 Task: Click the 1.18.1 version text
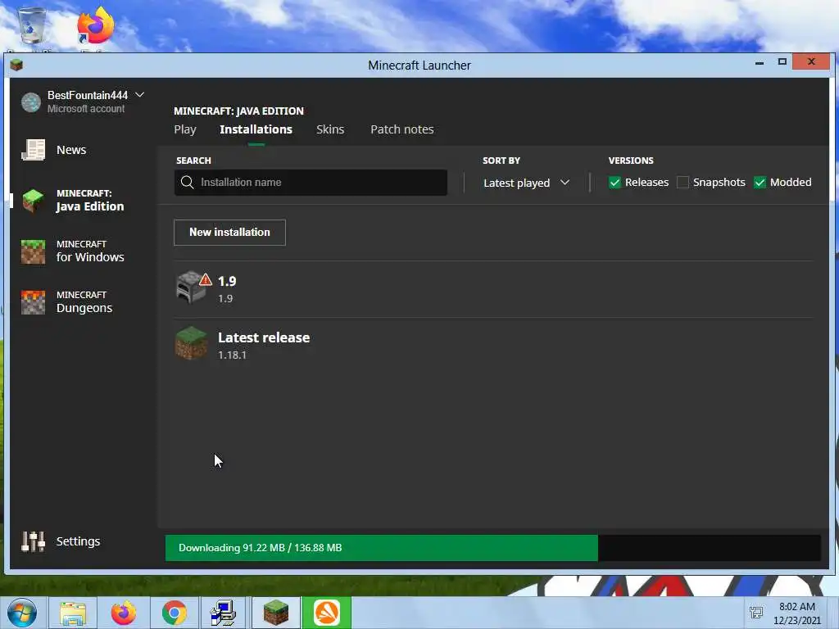tap(232, 355)
